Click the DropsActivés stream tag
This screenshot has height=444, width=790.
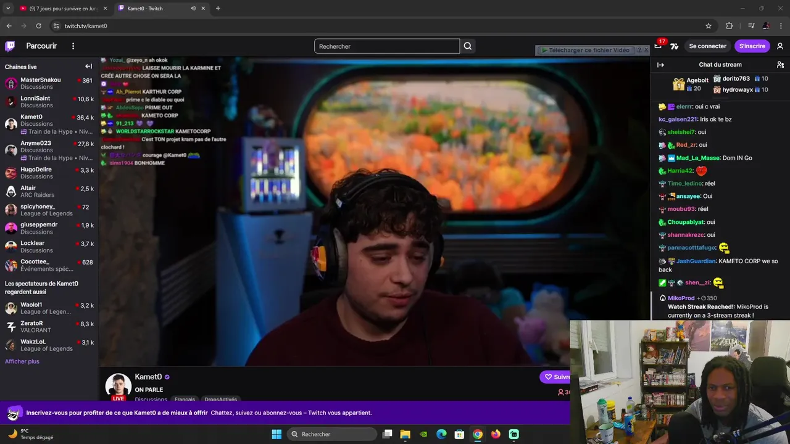tap(221, 400)
